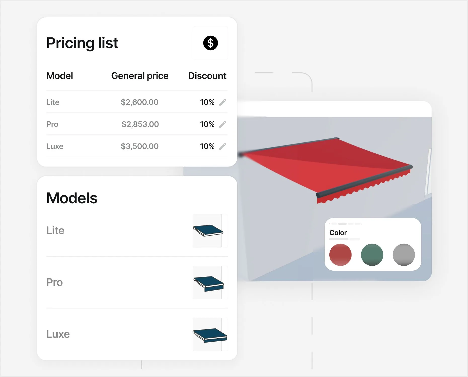Viewport: 468px width, 377px height.
Task: Click the Lite row price $2,600.00
Action: (x=140, y=102)
